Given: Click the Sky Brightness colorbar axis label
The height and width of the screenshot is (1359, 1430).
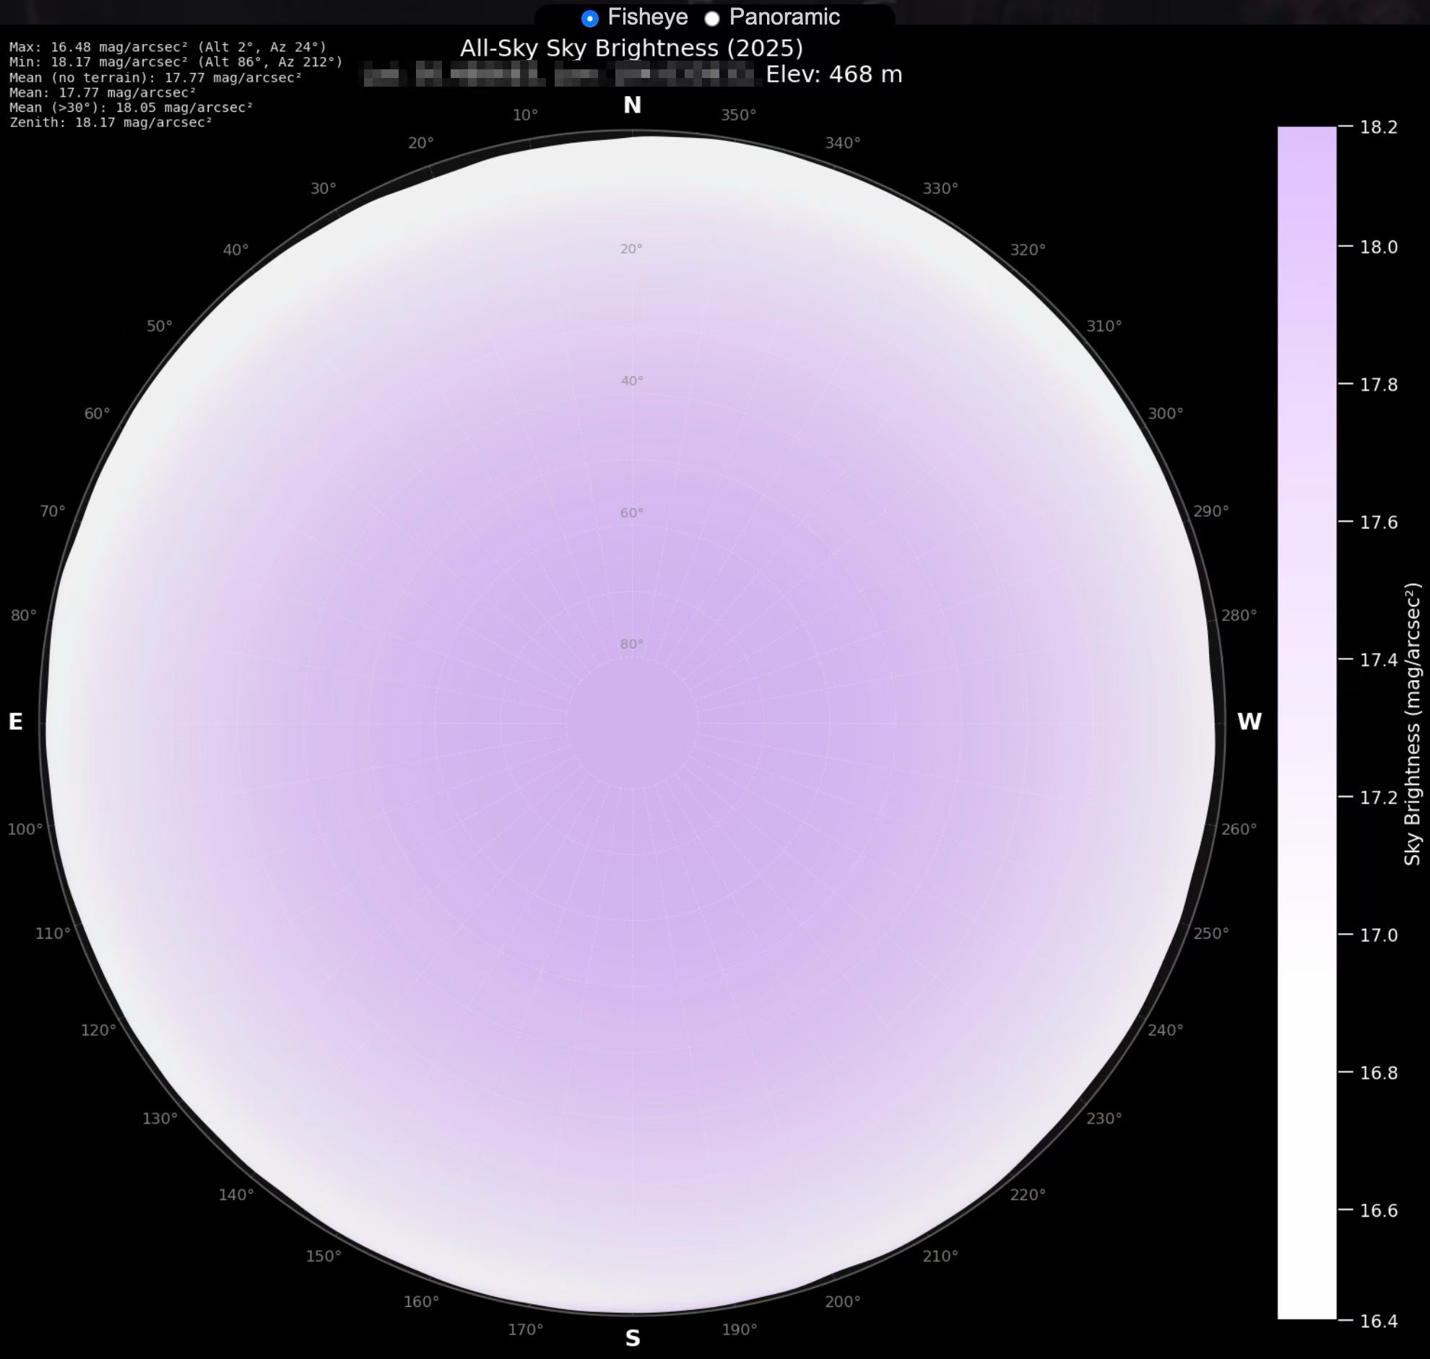Looking at the screenshot, I should point(1412,724).
